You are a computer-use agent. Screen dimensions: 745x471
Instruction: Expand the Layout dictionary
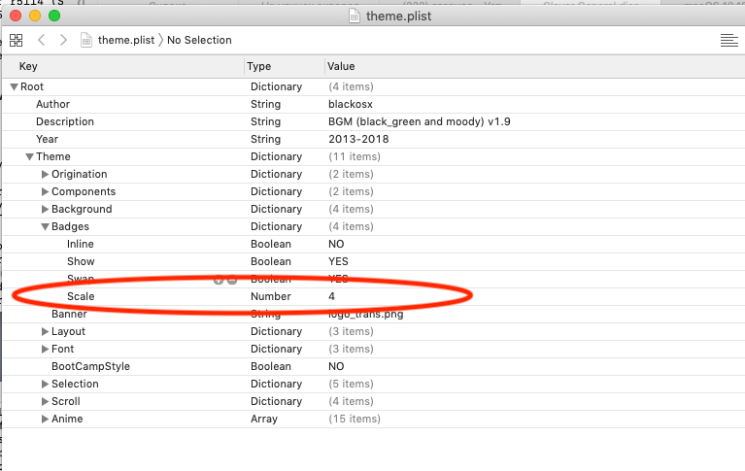[45, 332]
